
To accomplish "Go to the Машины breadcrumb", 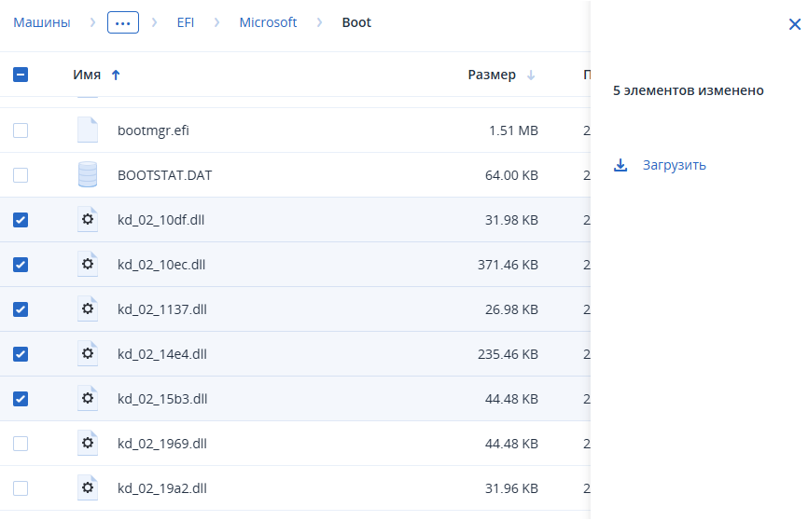I will click(42, 22).
